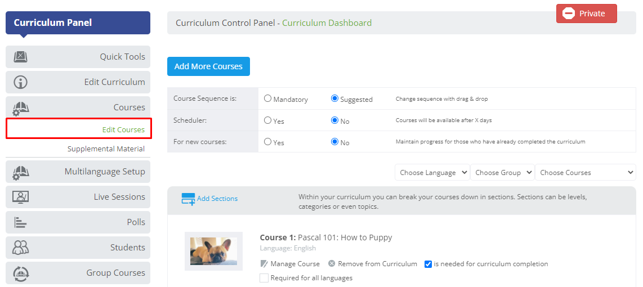The image size is (643, 287).
Task: Click the Polls bar chart icon
Action: 20,222
